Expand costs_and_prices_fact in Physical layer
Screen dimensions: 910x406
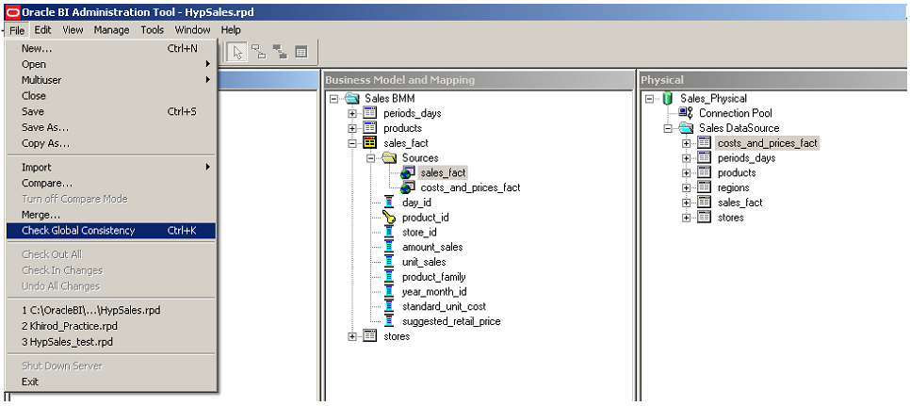[x=687, y=143]
